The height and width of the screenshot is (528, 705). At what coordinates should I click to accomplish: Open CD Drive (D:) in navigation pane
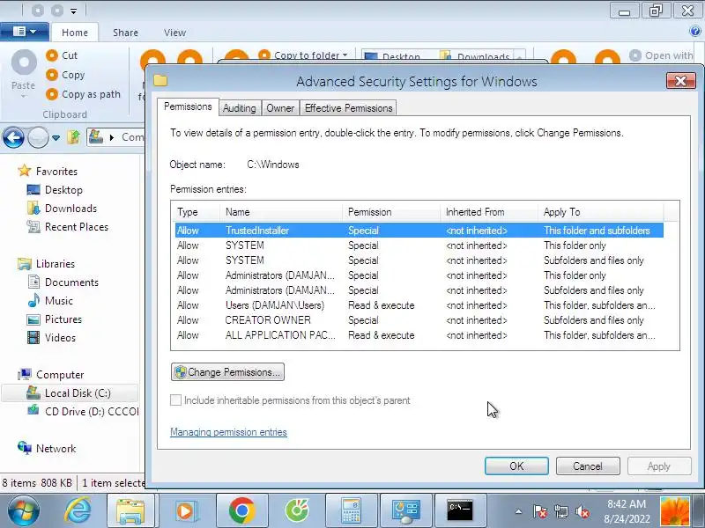[x=83, y=411]
